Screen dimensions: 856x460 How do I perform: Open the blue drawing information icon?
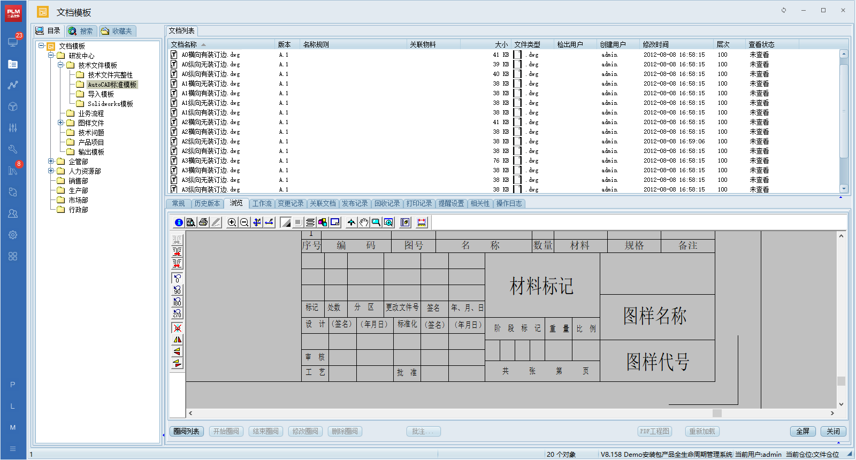179,223
